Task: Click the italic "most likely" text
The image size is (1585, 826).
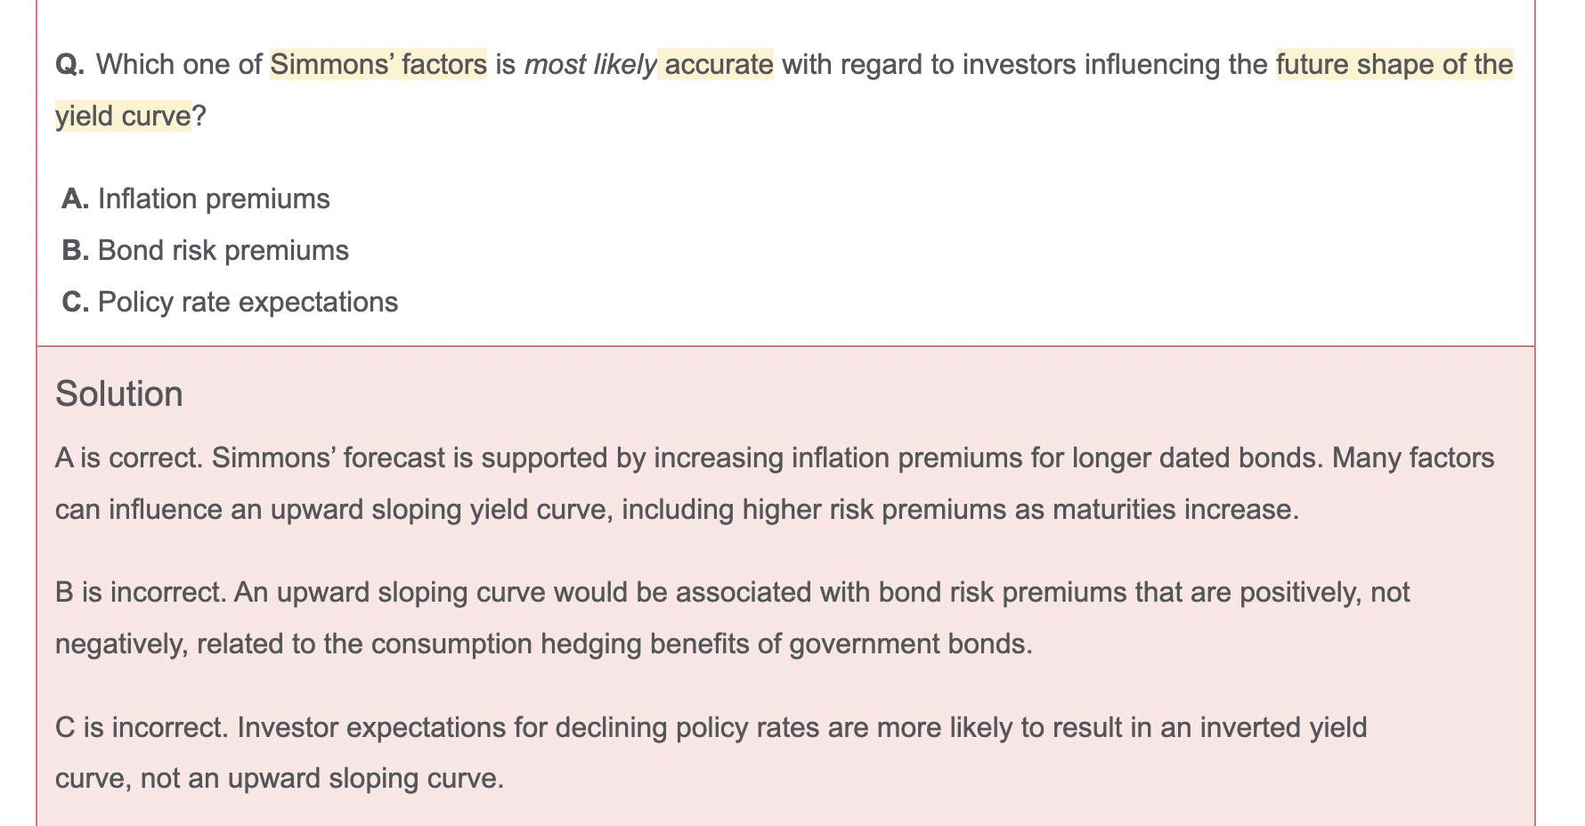Action: 589,64
